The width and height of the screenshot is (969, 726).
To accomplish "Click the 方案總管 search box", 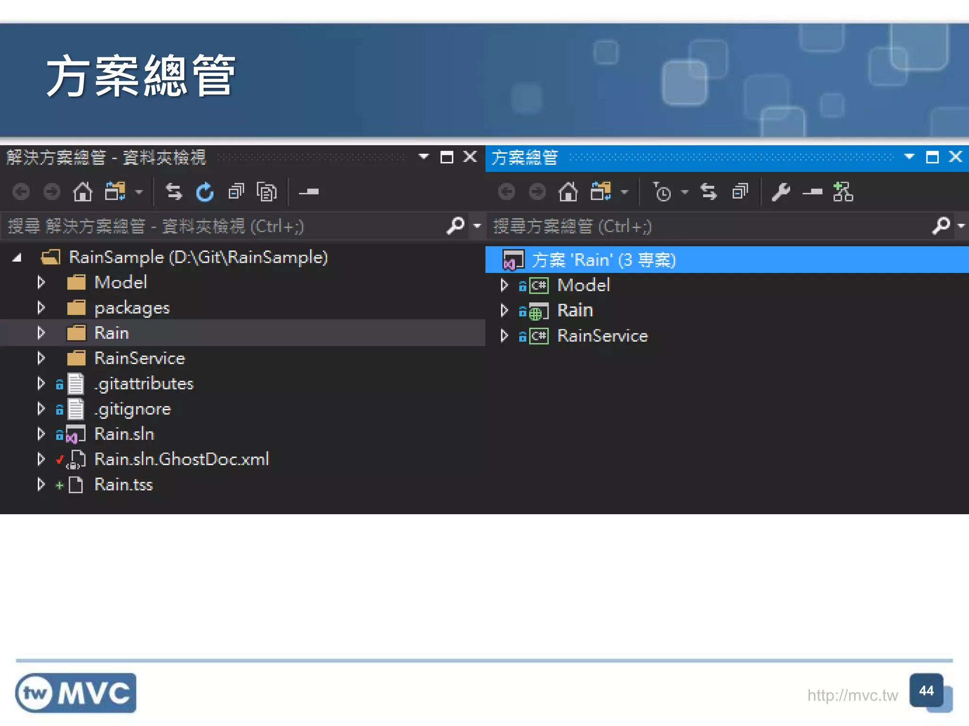I will tap(710, 226).
